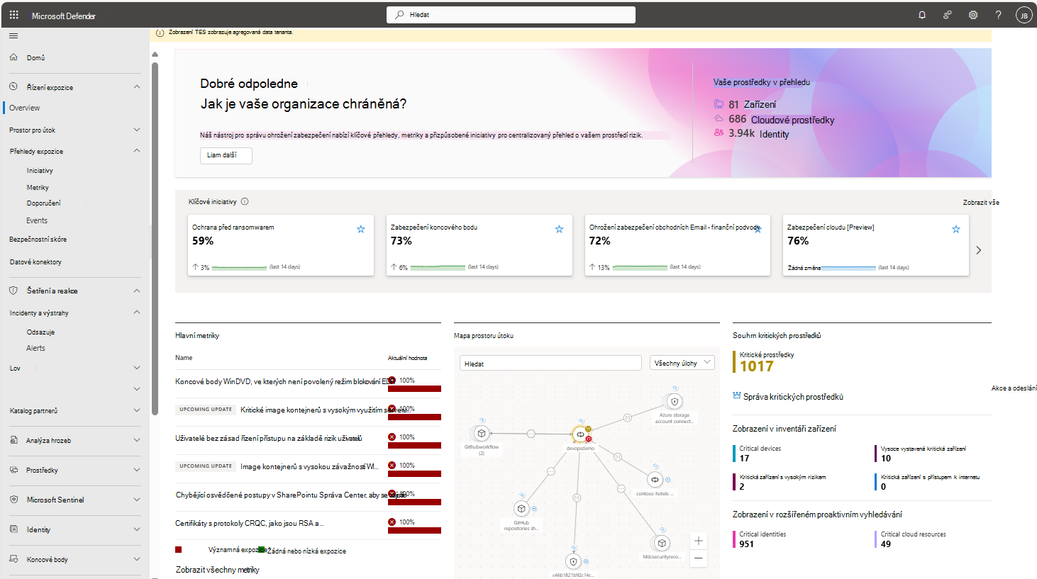Expand the Lov section
Viewport: 1037px width, 579px height.
[137, 368]
